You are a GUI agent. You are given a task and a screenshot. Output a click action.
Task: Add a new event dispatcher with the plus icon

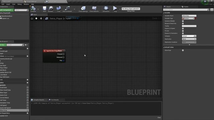27,113
